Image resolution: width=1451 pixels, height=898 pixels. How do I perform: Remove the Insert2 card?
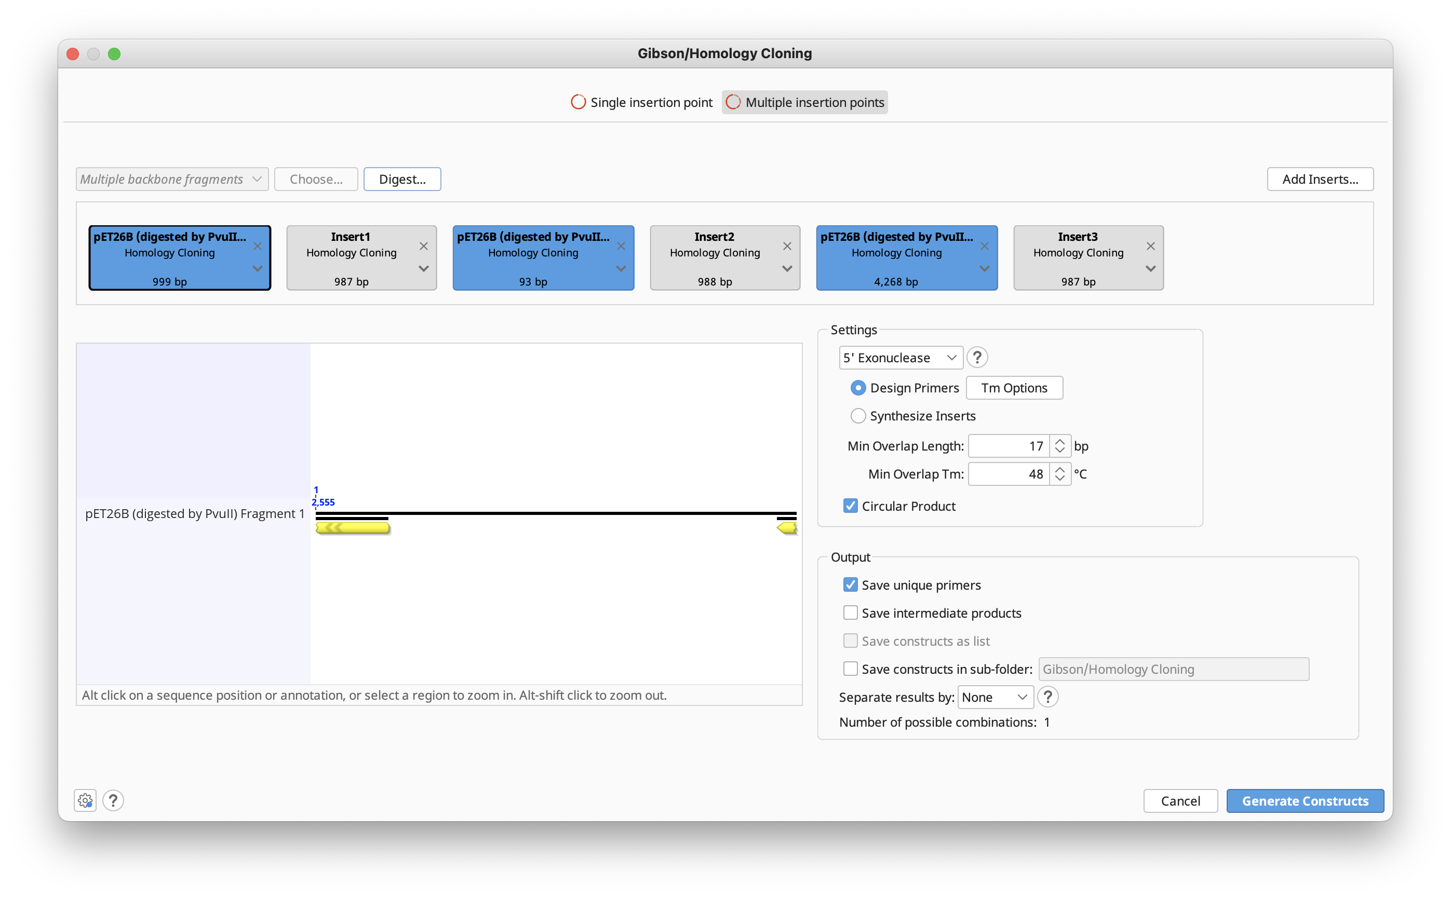(787, 246)
